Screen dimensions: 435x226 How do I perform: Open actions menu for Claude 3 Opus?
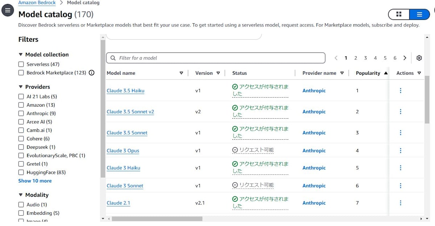coord(401,151)
